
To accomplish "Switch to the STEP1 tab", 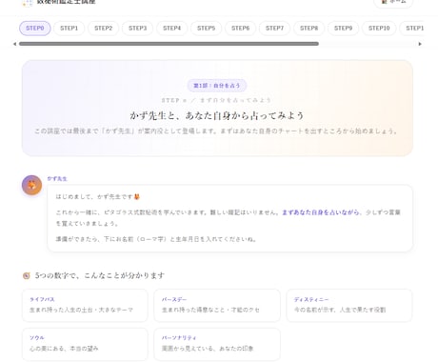I will (70, 29).
